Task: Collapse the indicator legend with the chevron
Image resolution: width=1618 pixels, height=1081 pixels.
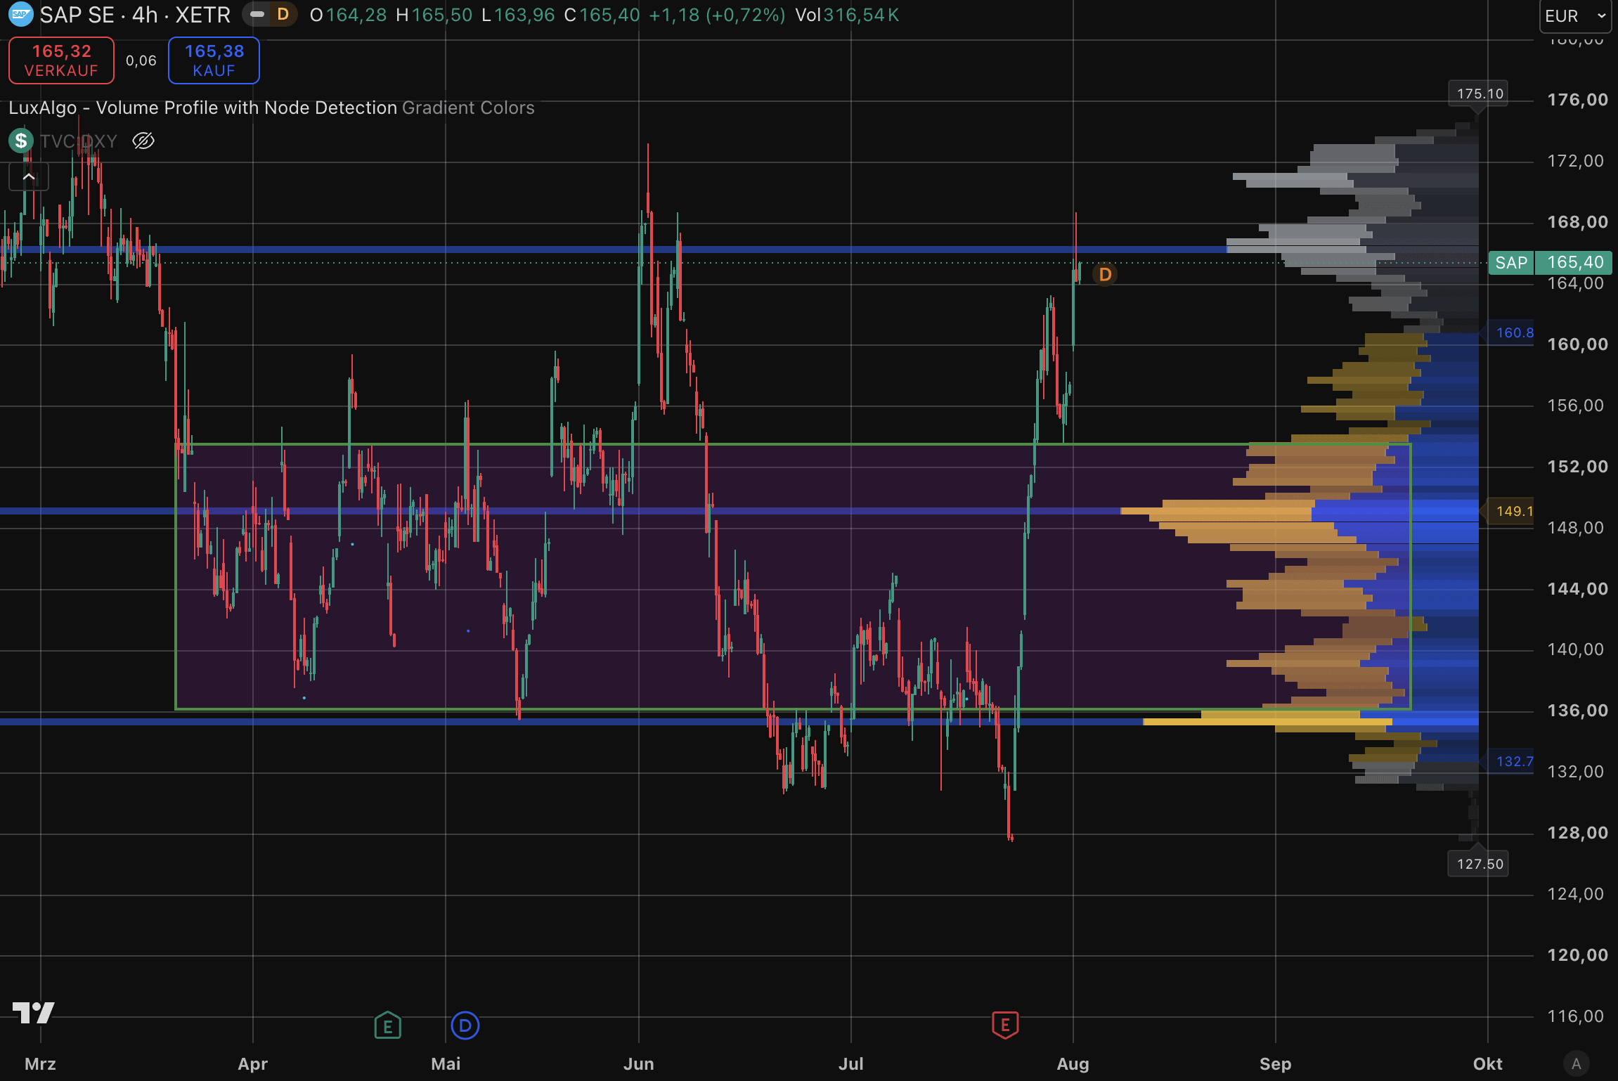Action: 29,176
